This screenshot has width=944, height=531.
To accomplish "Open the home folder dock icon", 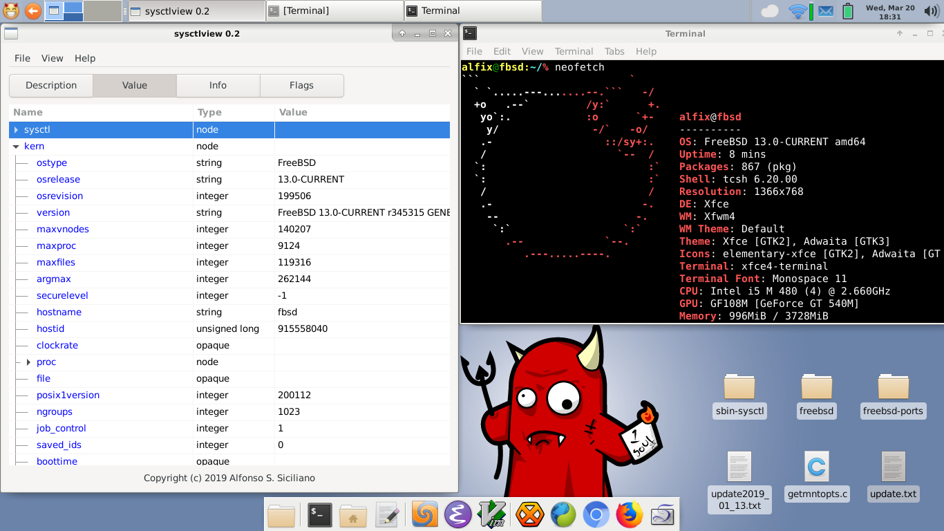I will click(x=353, y=515).
